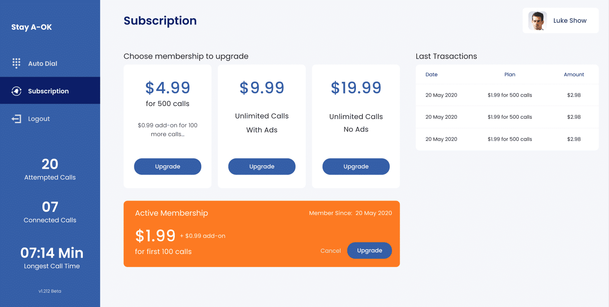
Task: Click the Auto Dial keypad icon
Action: (x=16, y=63)
